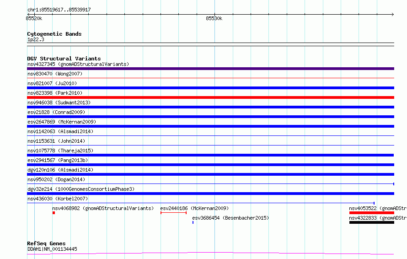Click the DGV Structural Variants track title
The height and width of the screenshot is (259, 407).
coord(64,59)
